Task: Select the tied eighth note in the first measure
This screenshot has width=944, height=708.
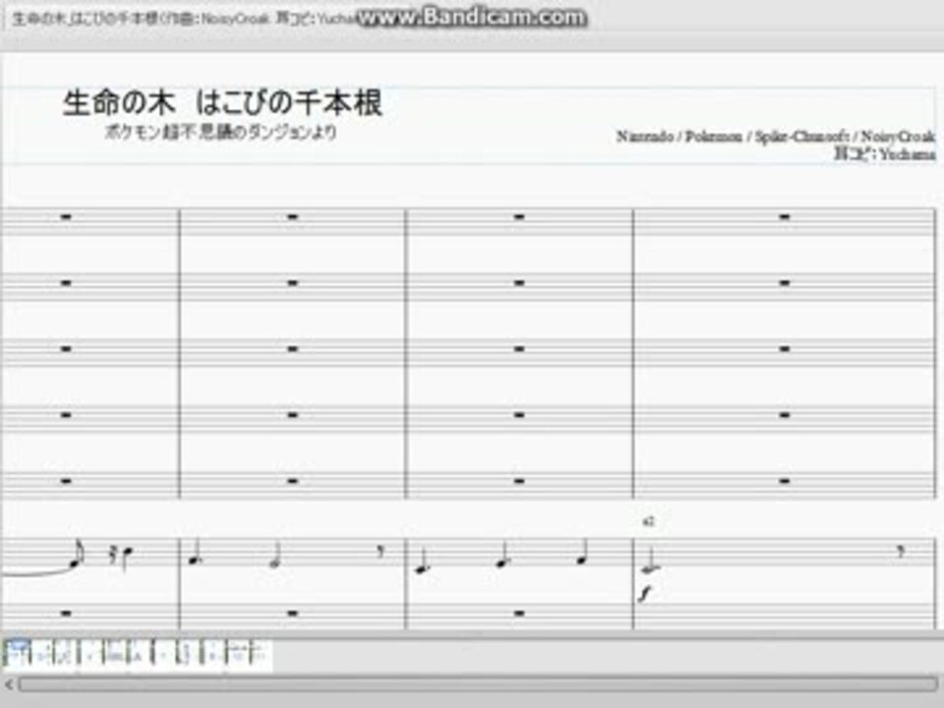Action: tap(77, 555)
